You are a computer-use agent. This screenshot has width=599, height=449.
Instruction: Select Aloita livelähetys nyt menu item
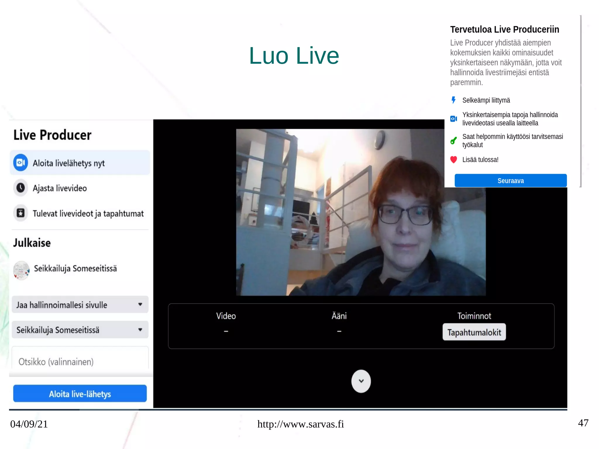coord(80,163)
